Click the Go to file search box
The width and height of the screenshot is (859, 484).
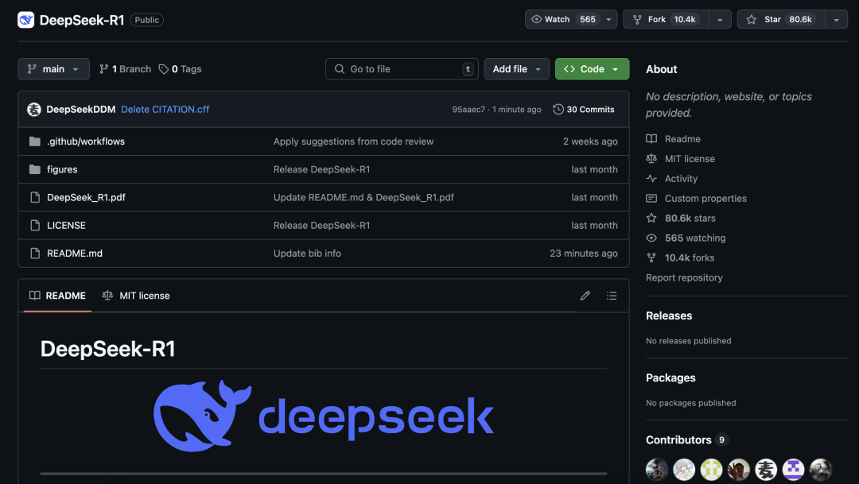pyautogui.click(x=402, y=68)
